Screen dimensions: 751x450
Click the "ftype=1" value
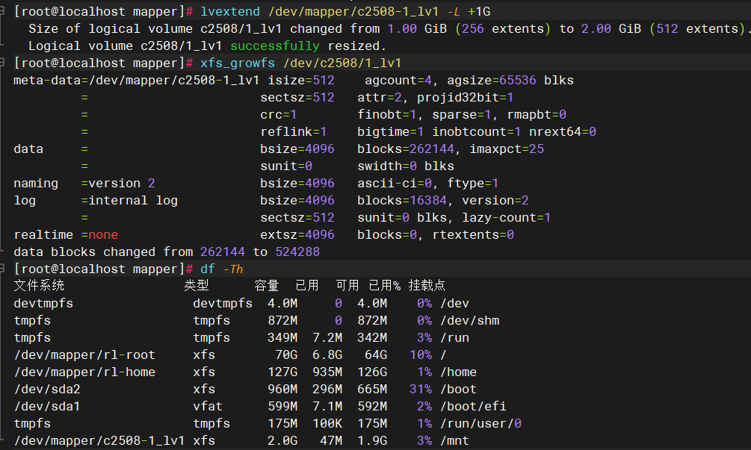(473, 184)
